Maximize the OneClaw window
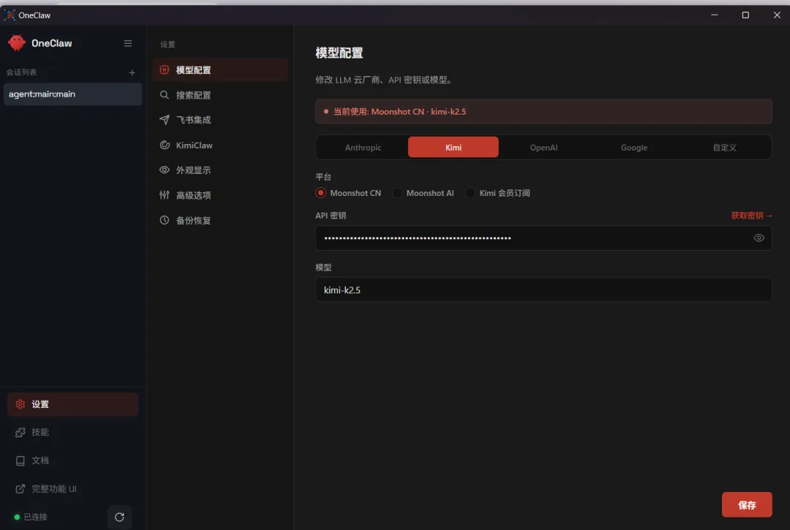This screenshot has height=530, width=790. coord(745,15)
